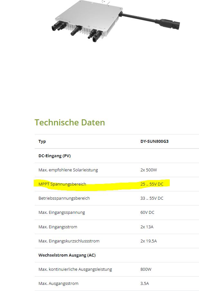Select the highlighted "25 .. 55V DC" value
The height and width of the screenshot is (291, 199).
[x=152, y=184]
